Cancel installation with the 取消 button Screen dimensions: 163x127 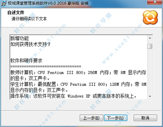tap(145, 118)
